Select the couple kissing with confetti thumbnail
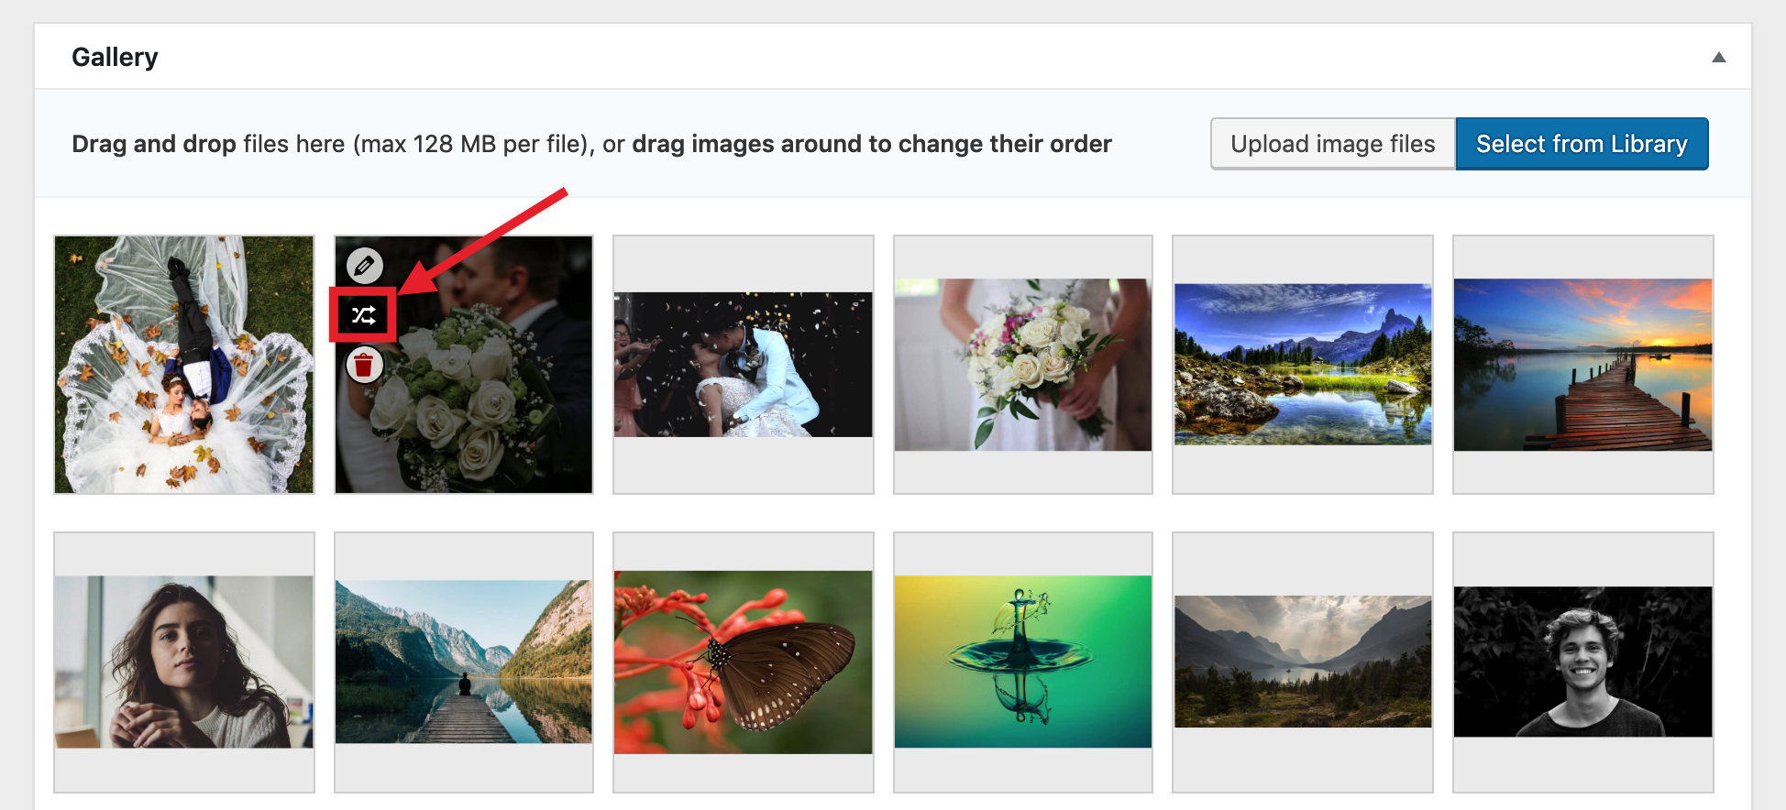Screen dimensions: 1786x810 743,365
